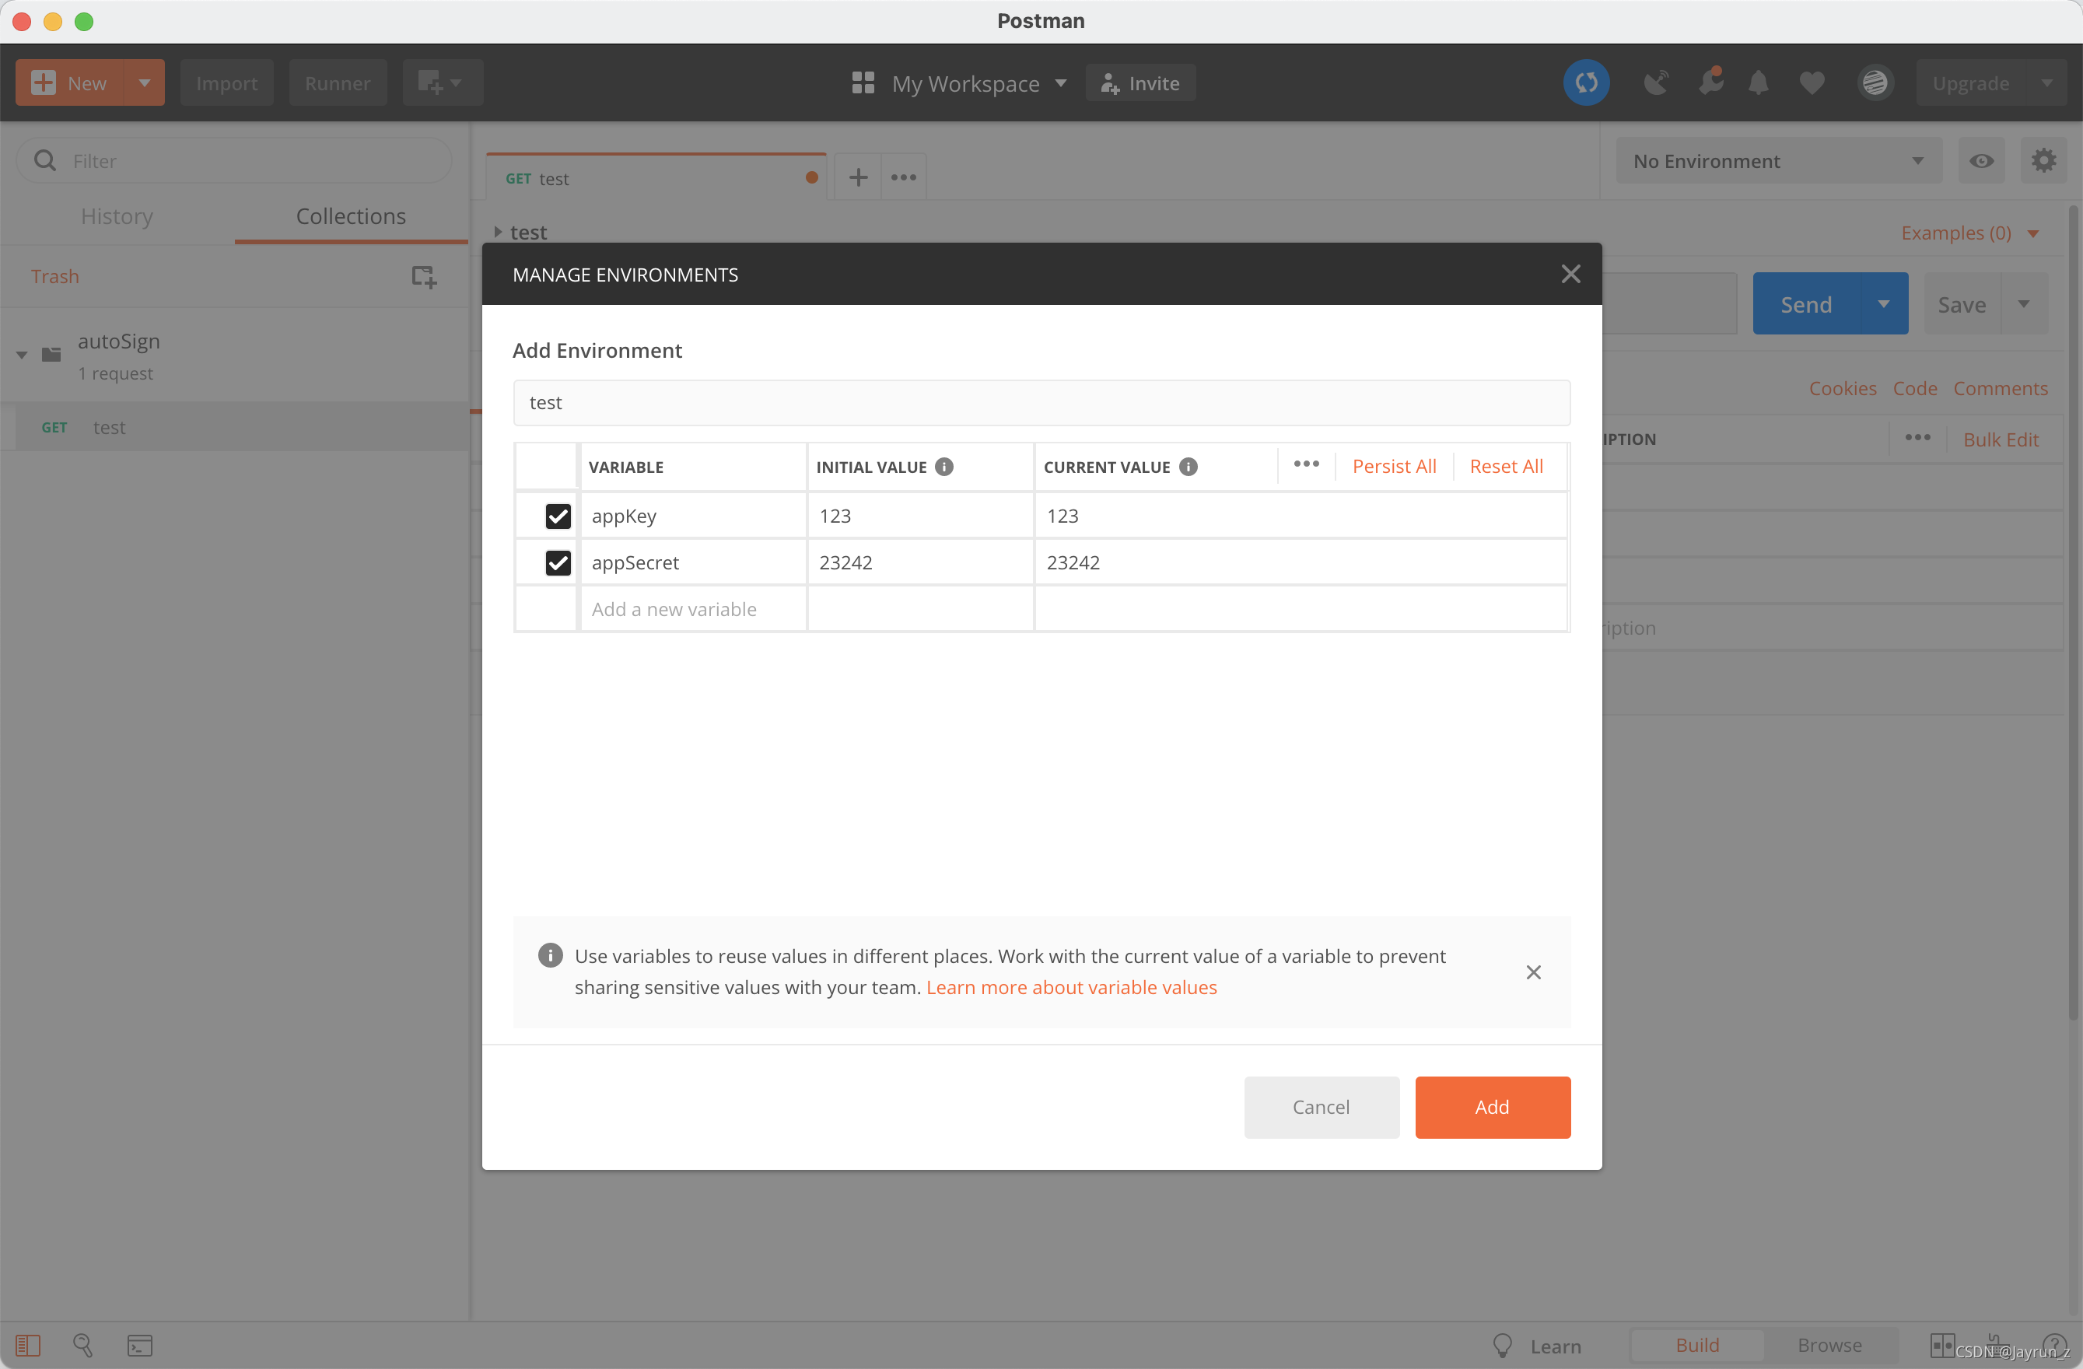Click the environment quick look eye icon
This screenshot has width=2083, height=1369.
coord(1981,161)
